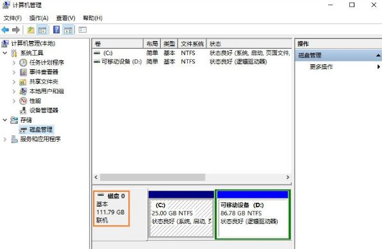Image resolution: width=382 pixels, height=249 pixels.
Task: Select the 可移动设备 (D:) 86.78 GB partition block
Action: click(x=253, y=214)
